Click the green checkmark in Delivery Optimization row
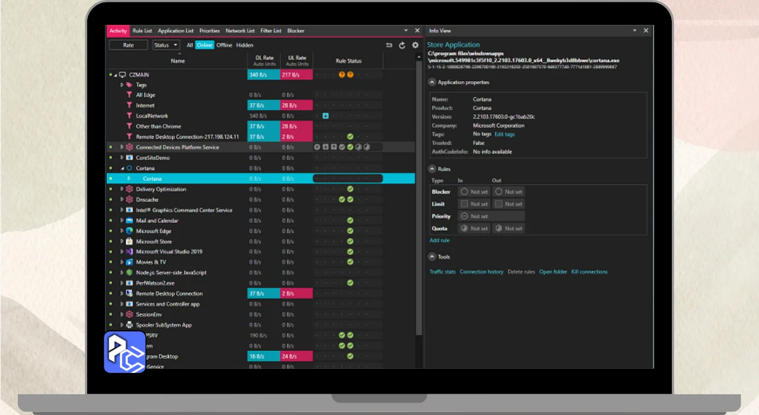This screenshot has width=759, height=415. [x=350, y=189]
